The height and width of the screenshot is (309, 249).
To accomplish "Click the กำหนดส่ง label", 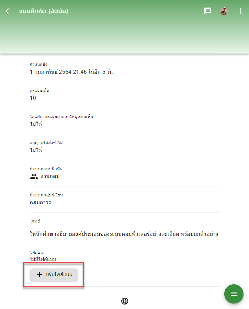I will [x=38, y=65].
